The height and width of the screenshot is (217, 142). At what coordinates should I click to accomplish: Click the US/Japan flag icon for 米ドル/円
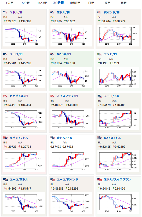click(x=5, y=12)
